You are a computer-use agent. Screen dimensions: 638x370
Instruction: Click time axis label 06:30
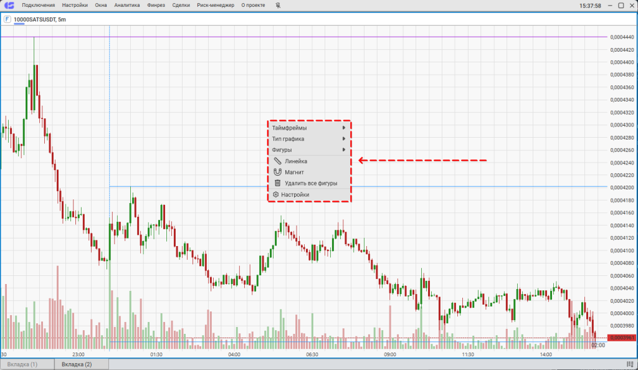tap(312, 354)
